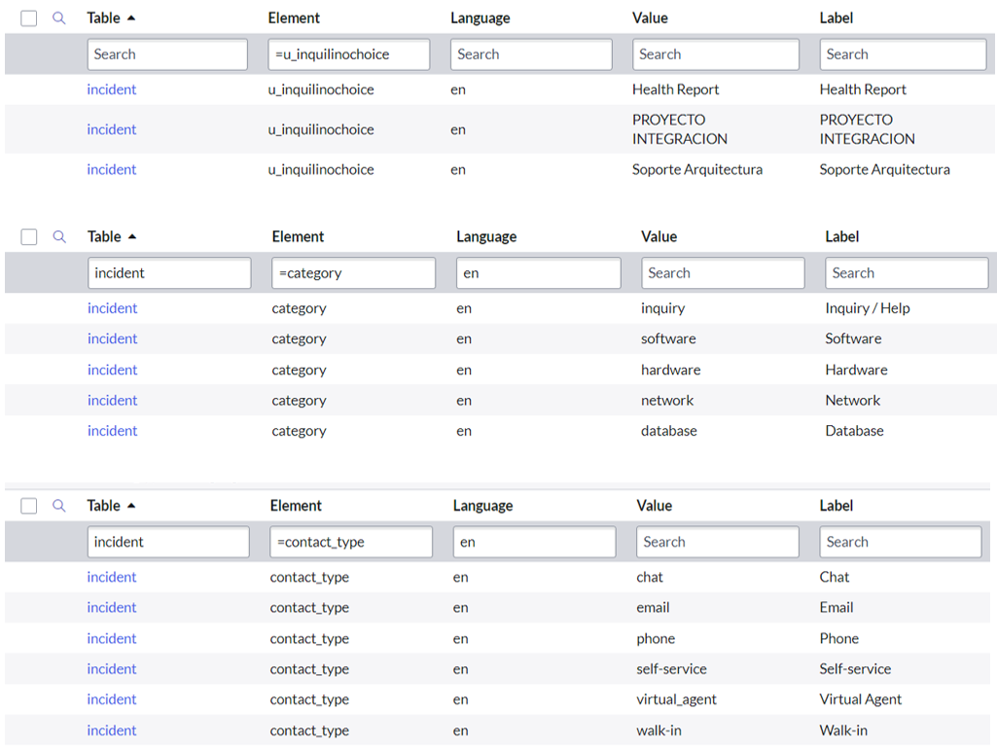Click 'Health Report' value cell

pyautogui.click(x=675, y=89)
